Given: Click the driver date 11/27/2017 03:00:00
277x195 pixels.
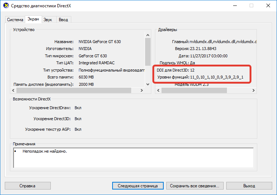Looking at the screenshot, I should tap(209, 56).
